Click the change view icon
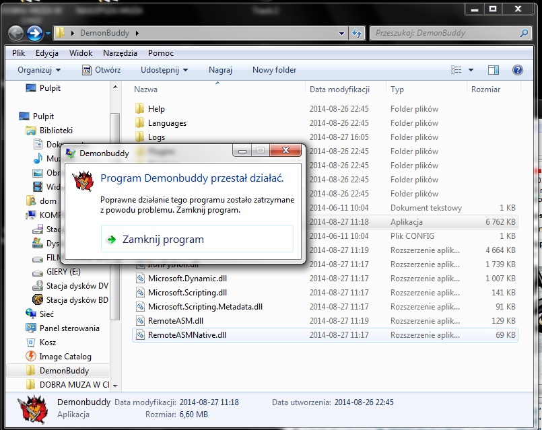 [456, 70]
